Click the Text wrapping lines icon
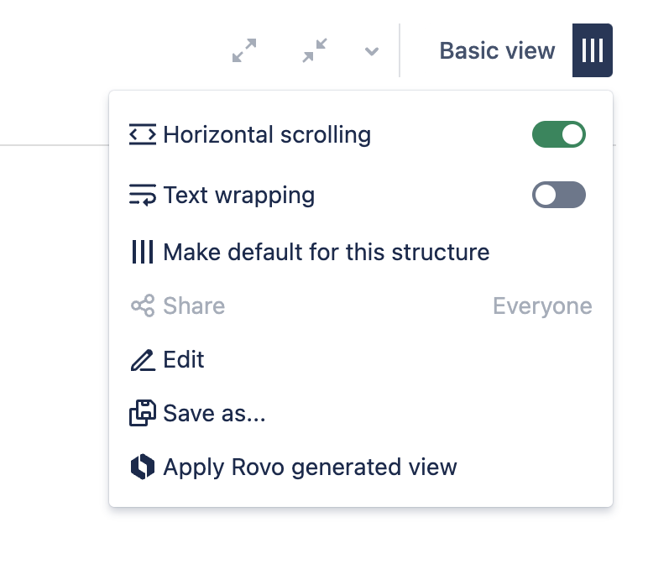Image resolution: width=648 pixels, height=564 pixels. tap(143, 196)
